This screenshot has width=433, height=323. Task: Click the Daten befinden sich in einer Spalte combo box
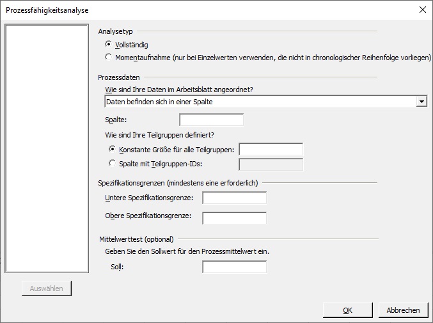(265, 102)
